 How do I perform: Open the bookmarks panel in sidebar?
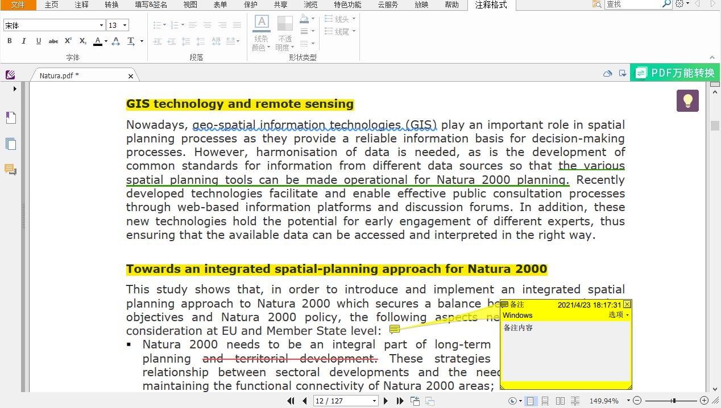coord(11,117)
